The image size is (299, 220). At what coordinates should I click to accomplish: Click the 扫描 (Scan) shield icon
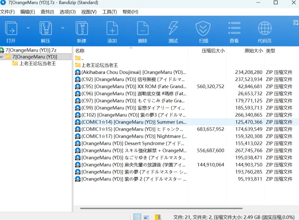204,32
